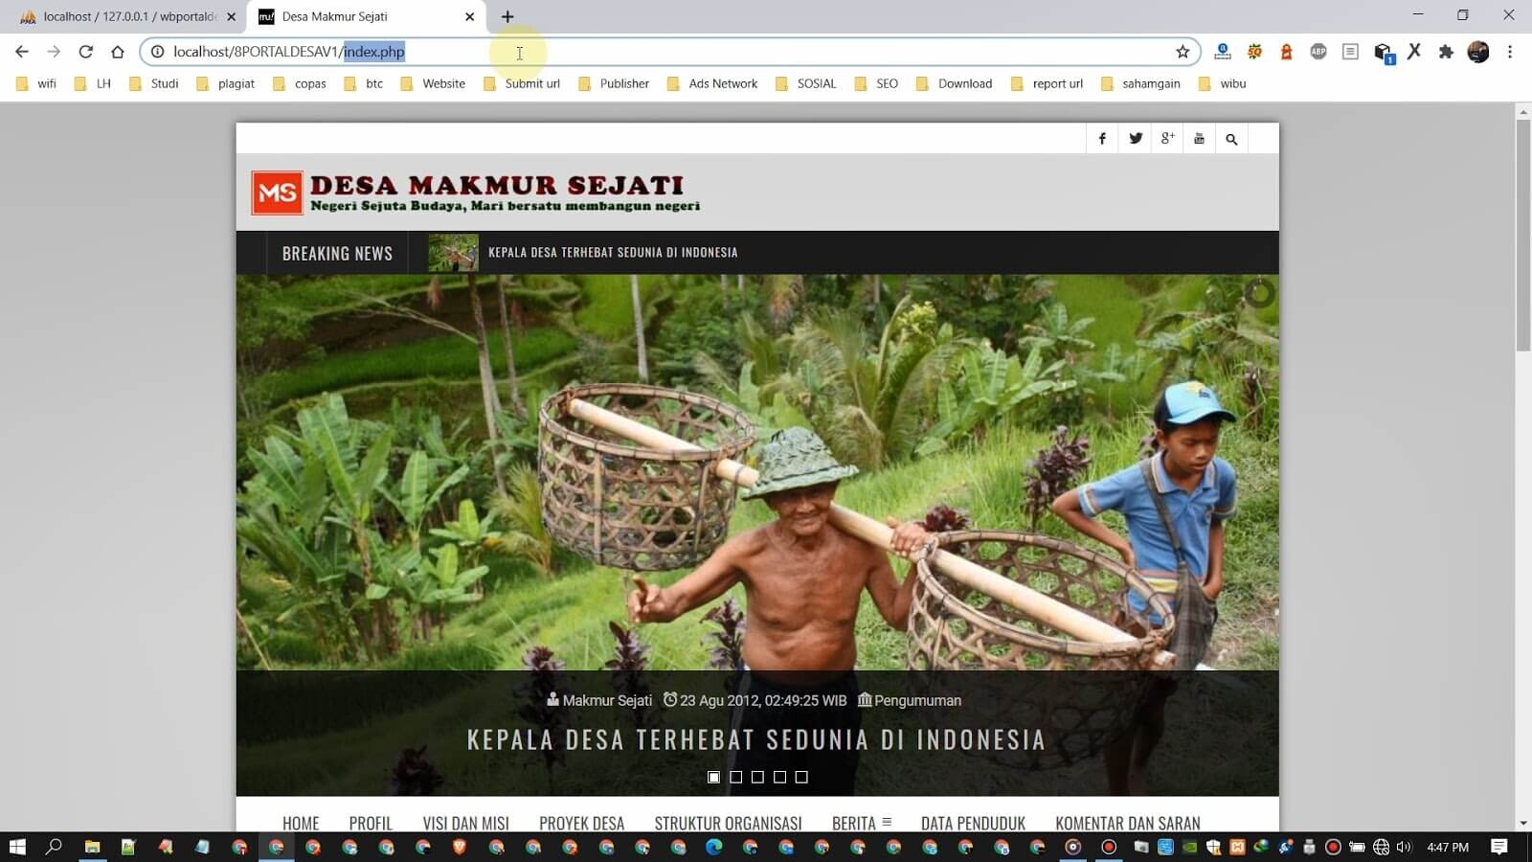Viewport: 1532px width, 862px height.
Task: Open headline KEPALA DESA TERHEBAT SEDUNIA
Action: pyautogui.click(x=755, y=739)
